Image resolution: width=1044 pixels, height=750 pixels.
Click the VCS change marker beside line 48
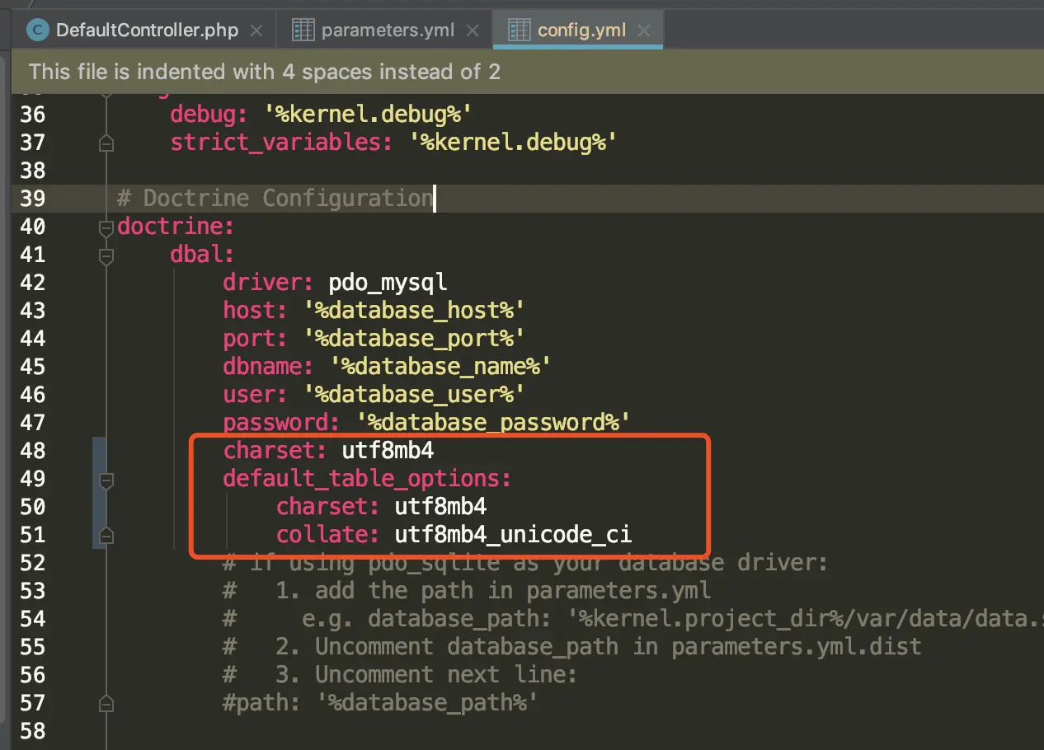point(98,451)
